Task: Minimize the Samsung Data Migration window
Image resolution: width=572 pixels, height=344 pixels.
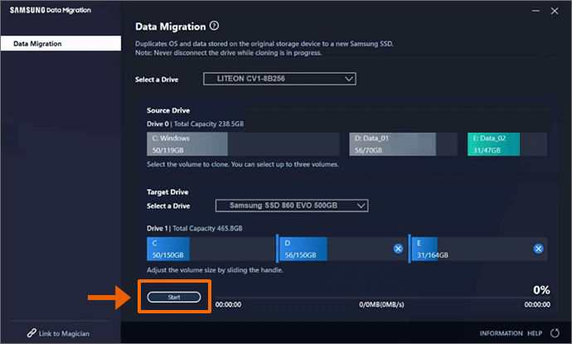Action: click(536, 11)
